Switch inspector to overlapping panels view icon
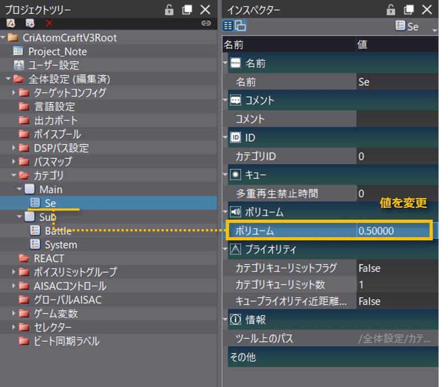 241,26
